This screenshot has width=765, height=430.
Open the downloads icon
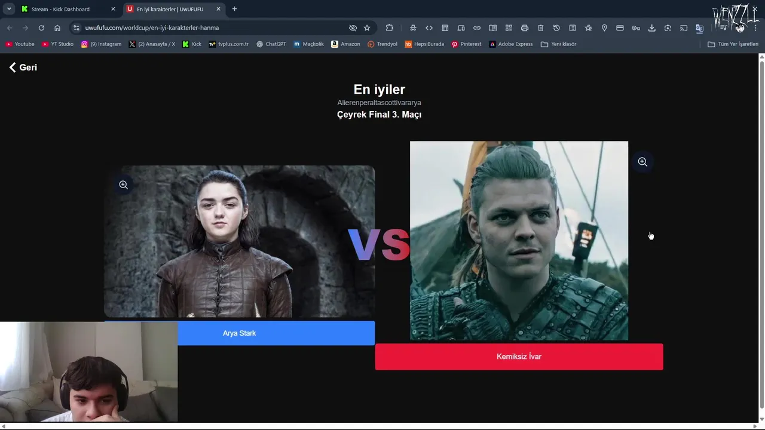click(x=652, y=27)
